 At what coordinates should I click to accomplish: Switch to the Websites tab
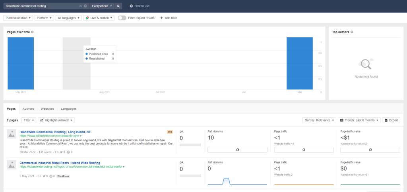(x=47, y=109)
